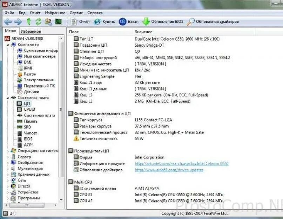Viewport: 283px width, 219px height.
Task: Expand the DirectX tree node
Action: (x=8, y=186)
